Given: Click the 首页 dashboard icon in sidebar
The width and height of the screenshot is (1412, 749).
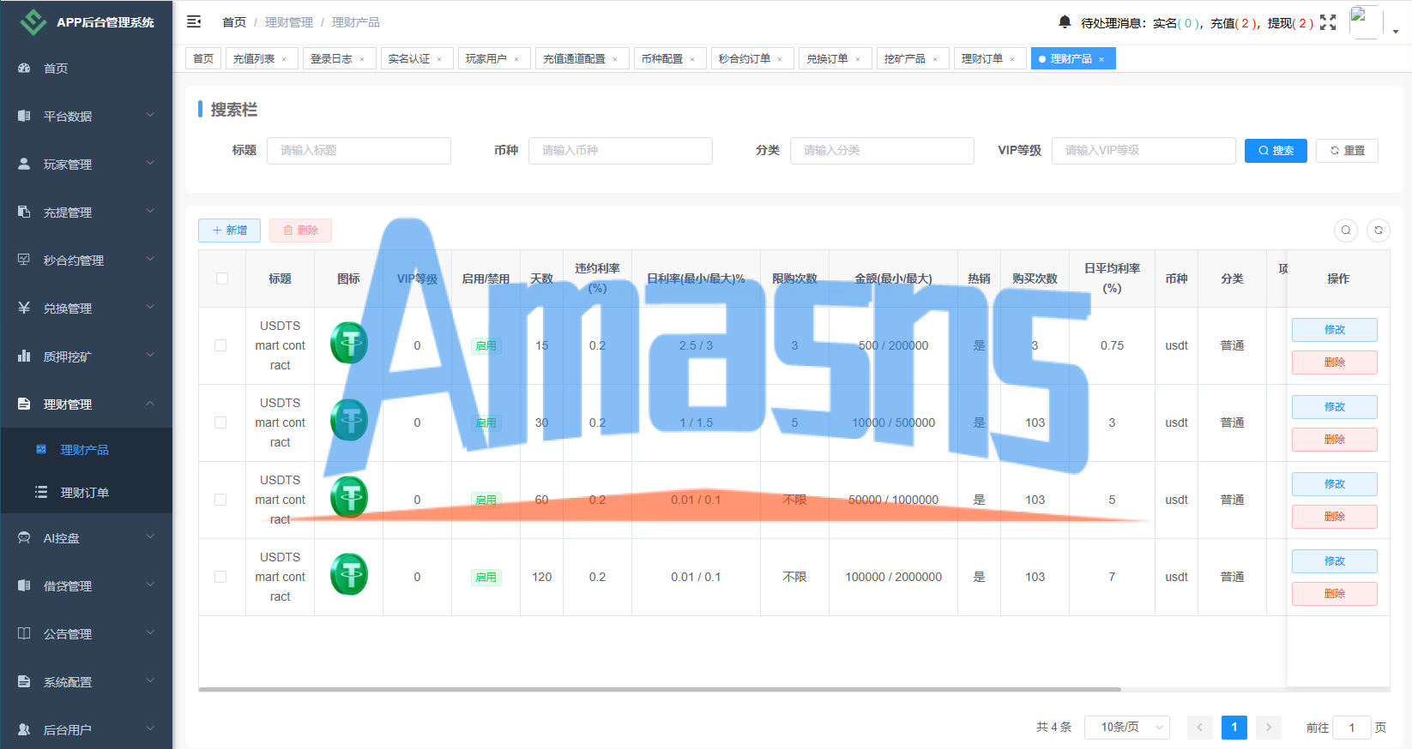Looking at the screenshot, I should tap(24, 68).
